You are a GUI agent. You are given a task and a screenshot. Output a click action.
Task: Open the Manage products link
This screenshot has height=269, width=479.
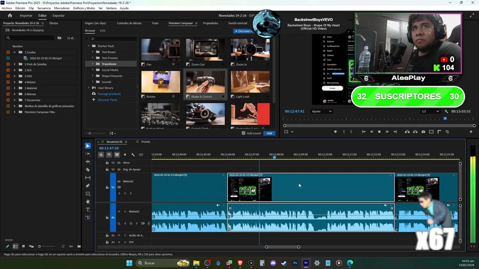click(x=109, y=94)
